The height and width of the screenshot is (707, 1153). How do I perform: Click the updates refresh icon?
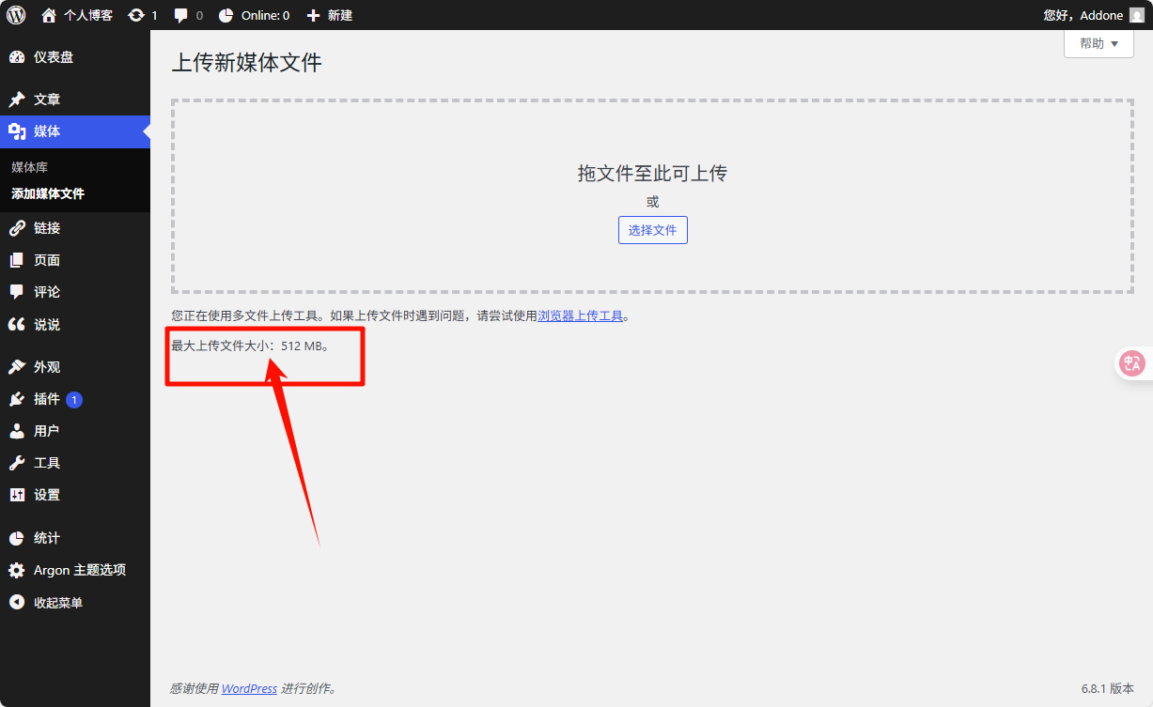pos(136,15)
